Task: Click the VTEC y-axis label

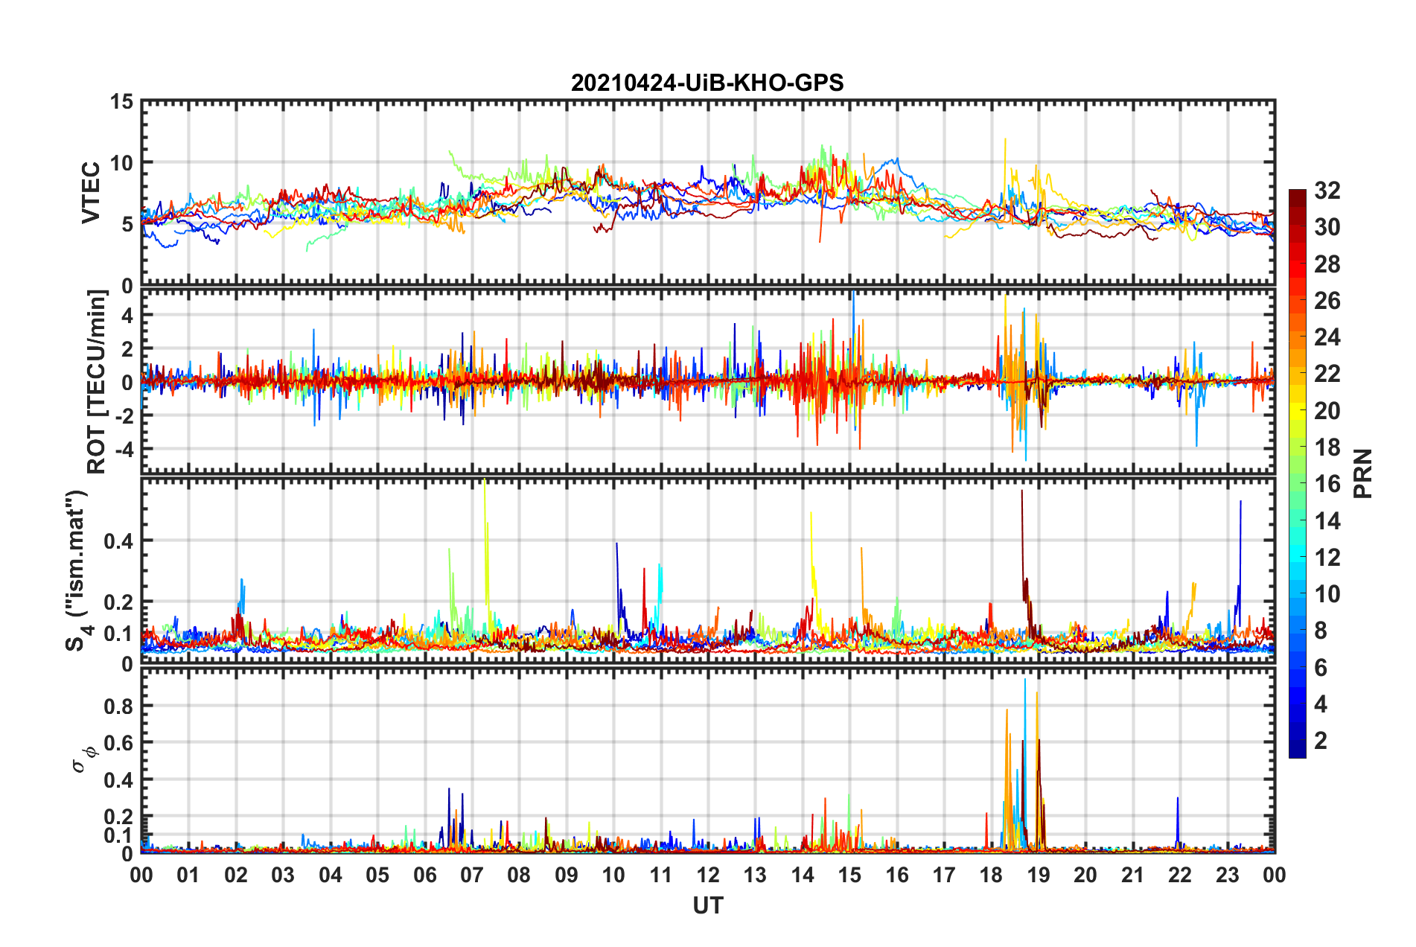Action: point(91,192)
